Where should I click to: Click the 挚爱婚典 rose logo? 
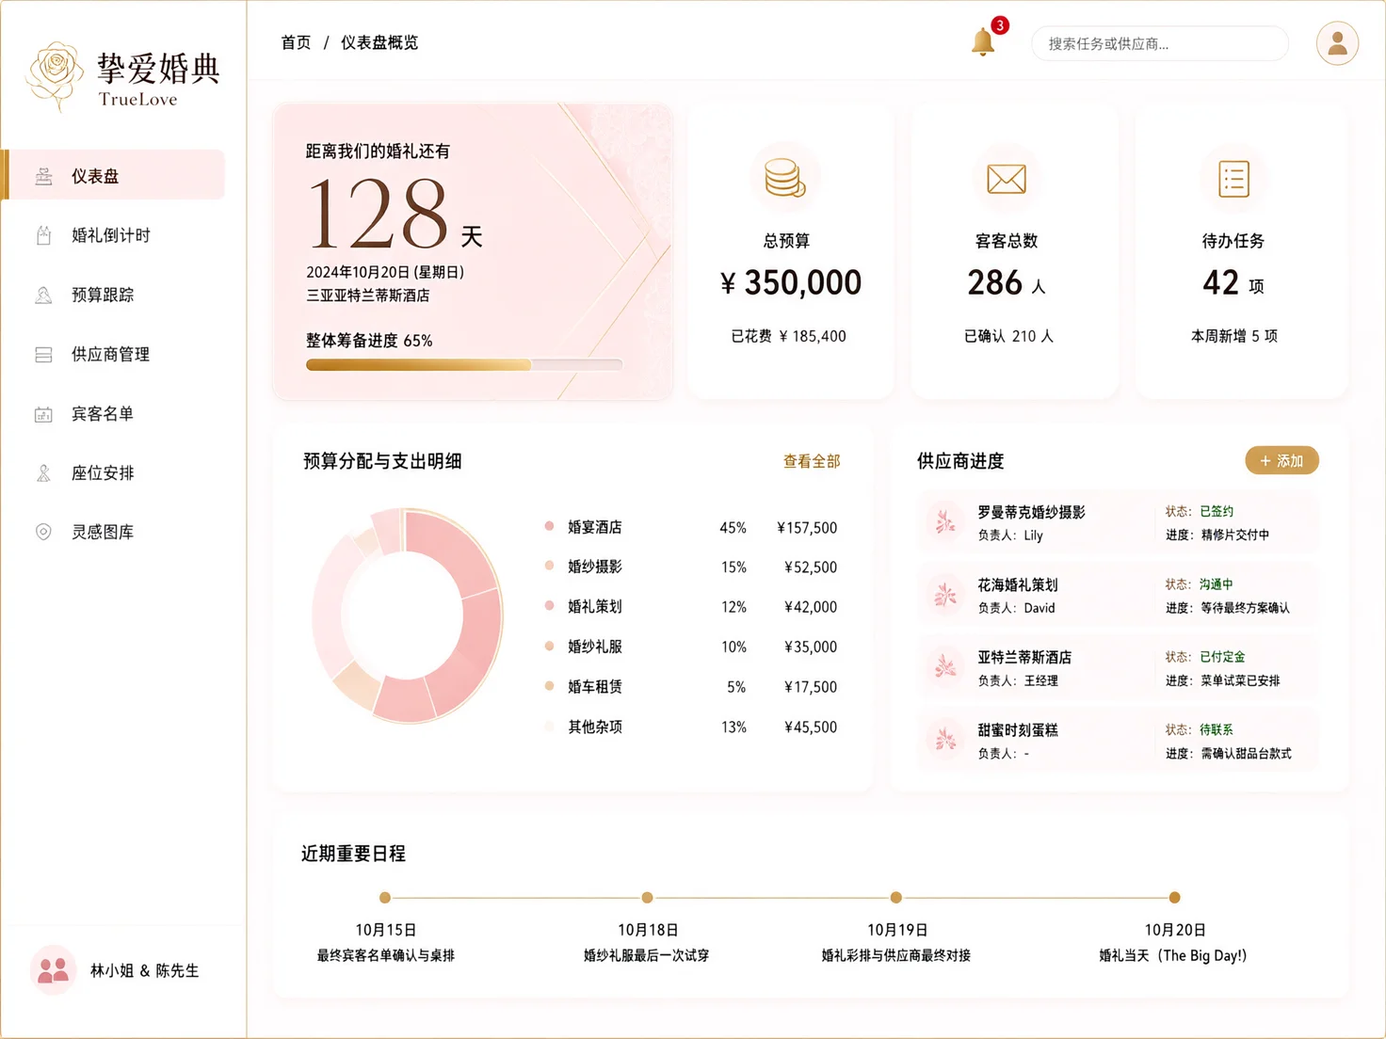pyautogui.click(x=55, y=75)
